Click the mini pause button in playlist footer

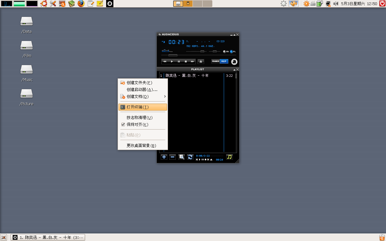click(203, 160)
